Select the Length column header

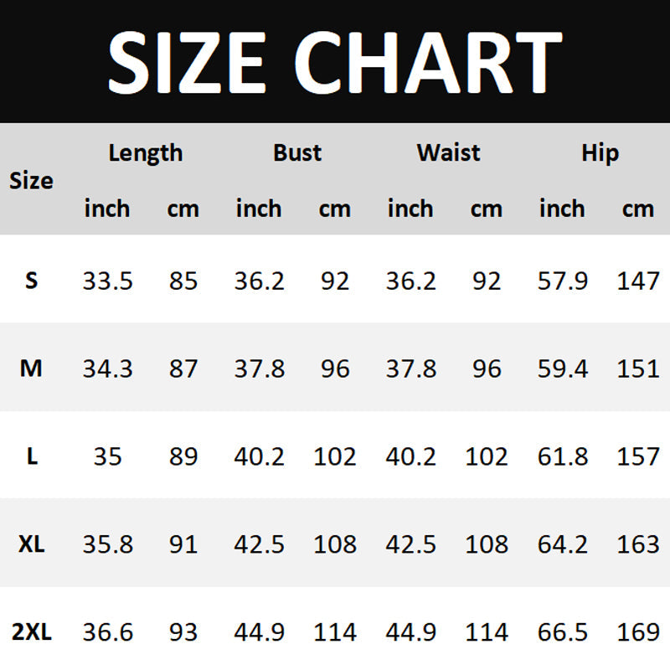pyautogui.click(x=145, y=153)
